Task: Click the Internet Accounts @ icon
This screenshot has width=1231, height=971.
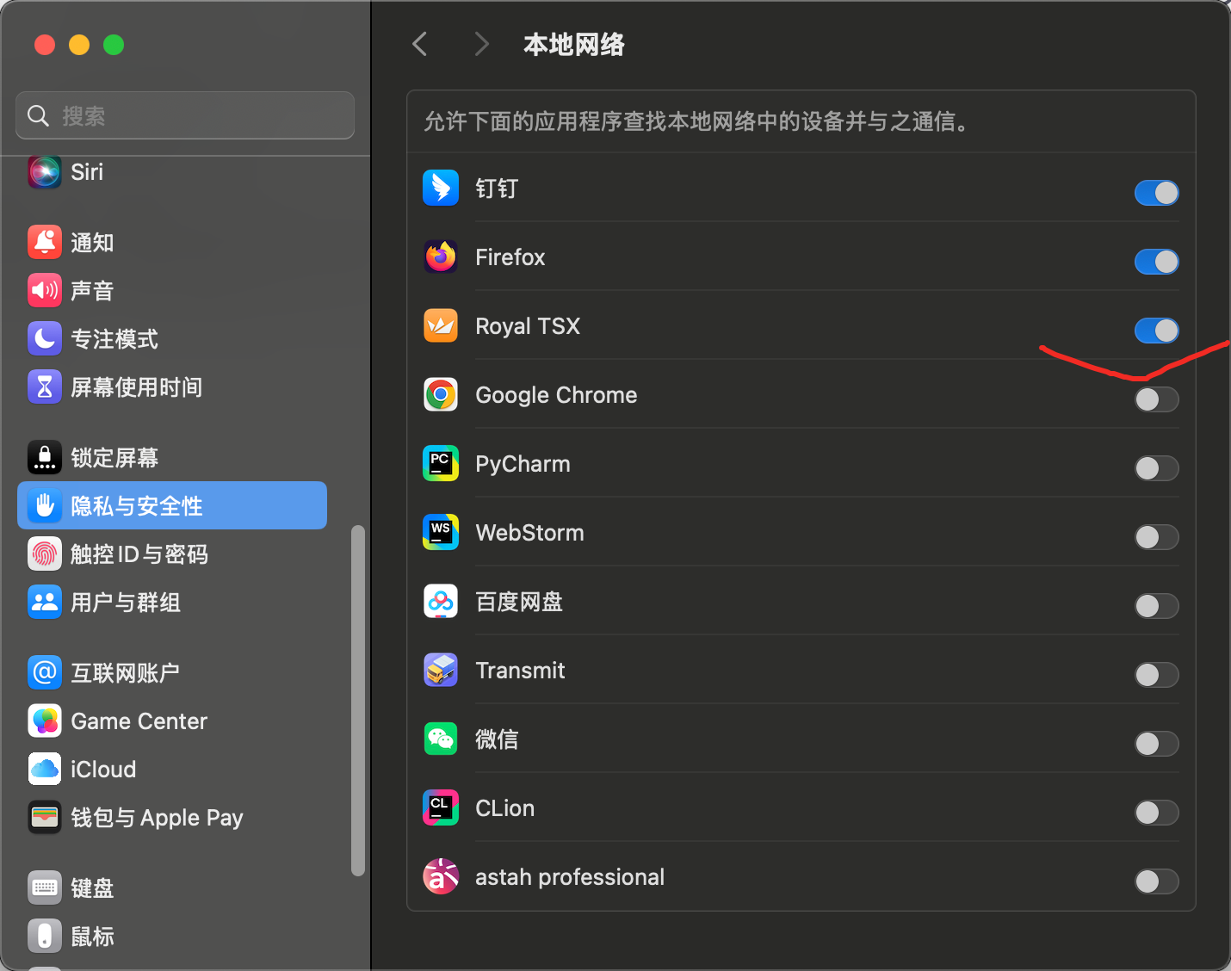Action: pos(45,673)
